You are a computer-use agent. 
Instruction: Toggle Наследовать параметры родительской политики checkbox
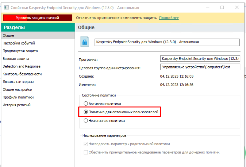86,144
